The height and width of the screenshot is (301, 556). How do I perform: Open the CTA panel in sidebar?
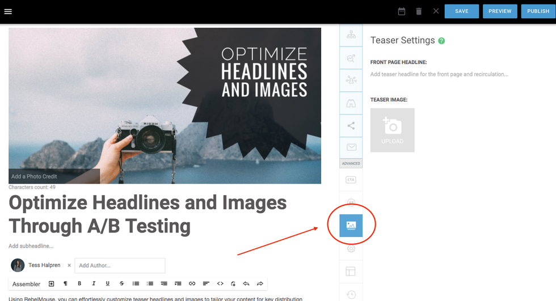[351, 180]
